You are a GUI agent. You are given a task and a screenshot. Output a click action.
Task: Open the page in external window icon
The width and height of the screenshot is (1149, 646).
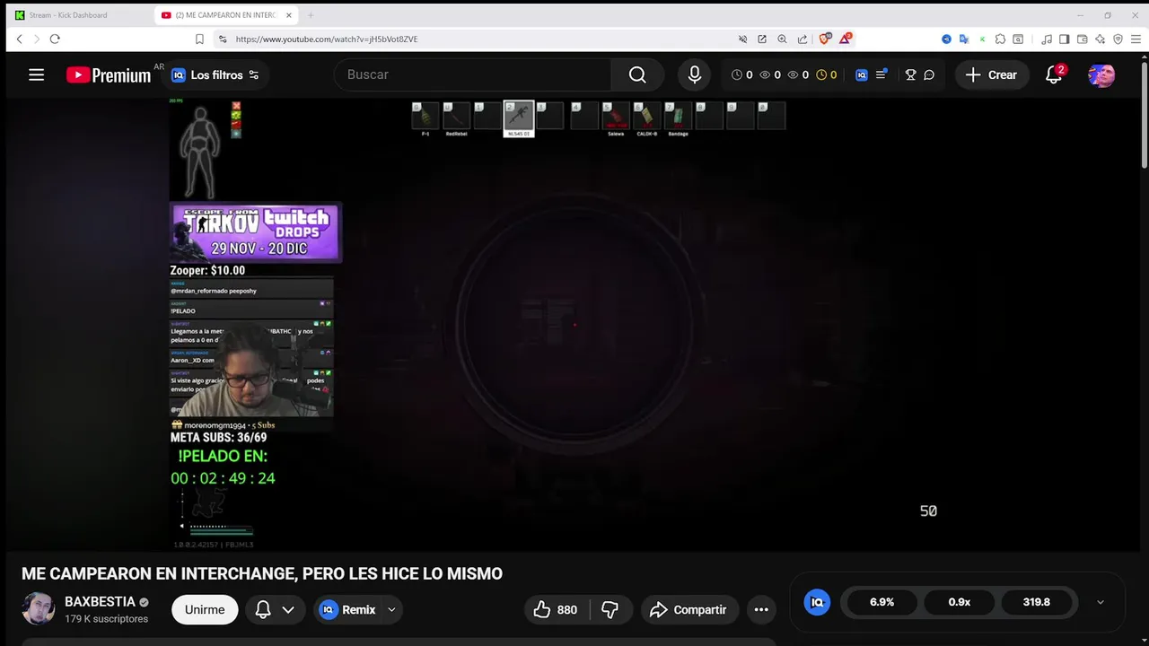pyautogui.click(x=762, y=39)
